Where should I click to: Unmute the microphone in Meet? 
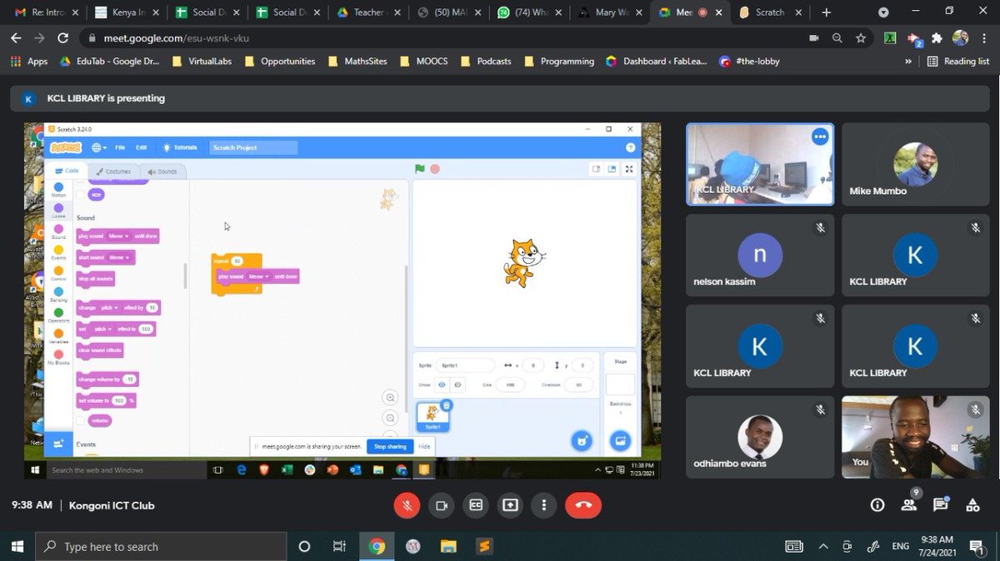407,504
